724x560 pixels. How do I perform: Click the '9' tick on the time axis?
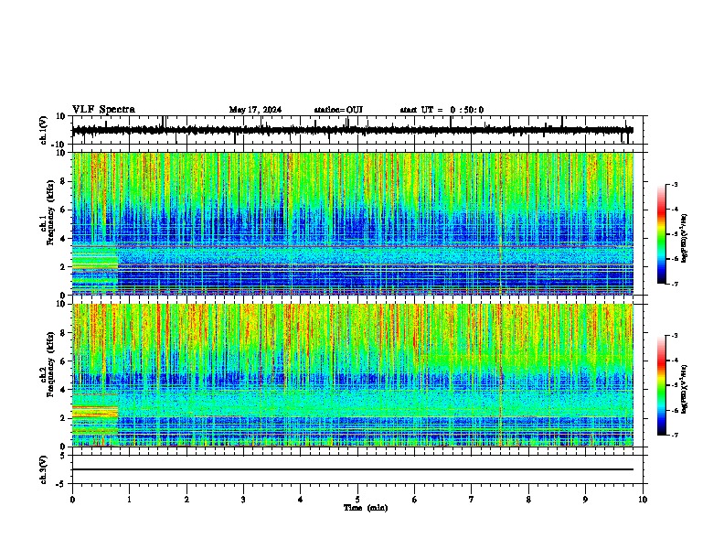[x=585, y=500]
